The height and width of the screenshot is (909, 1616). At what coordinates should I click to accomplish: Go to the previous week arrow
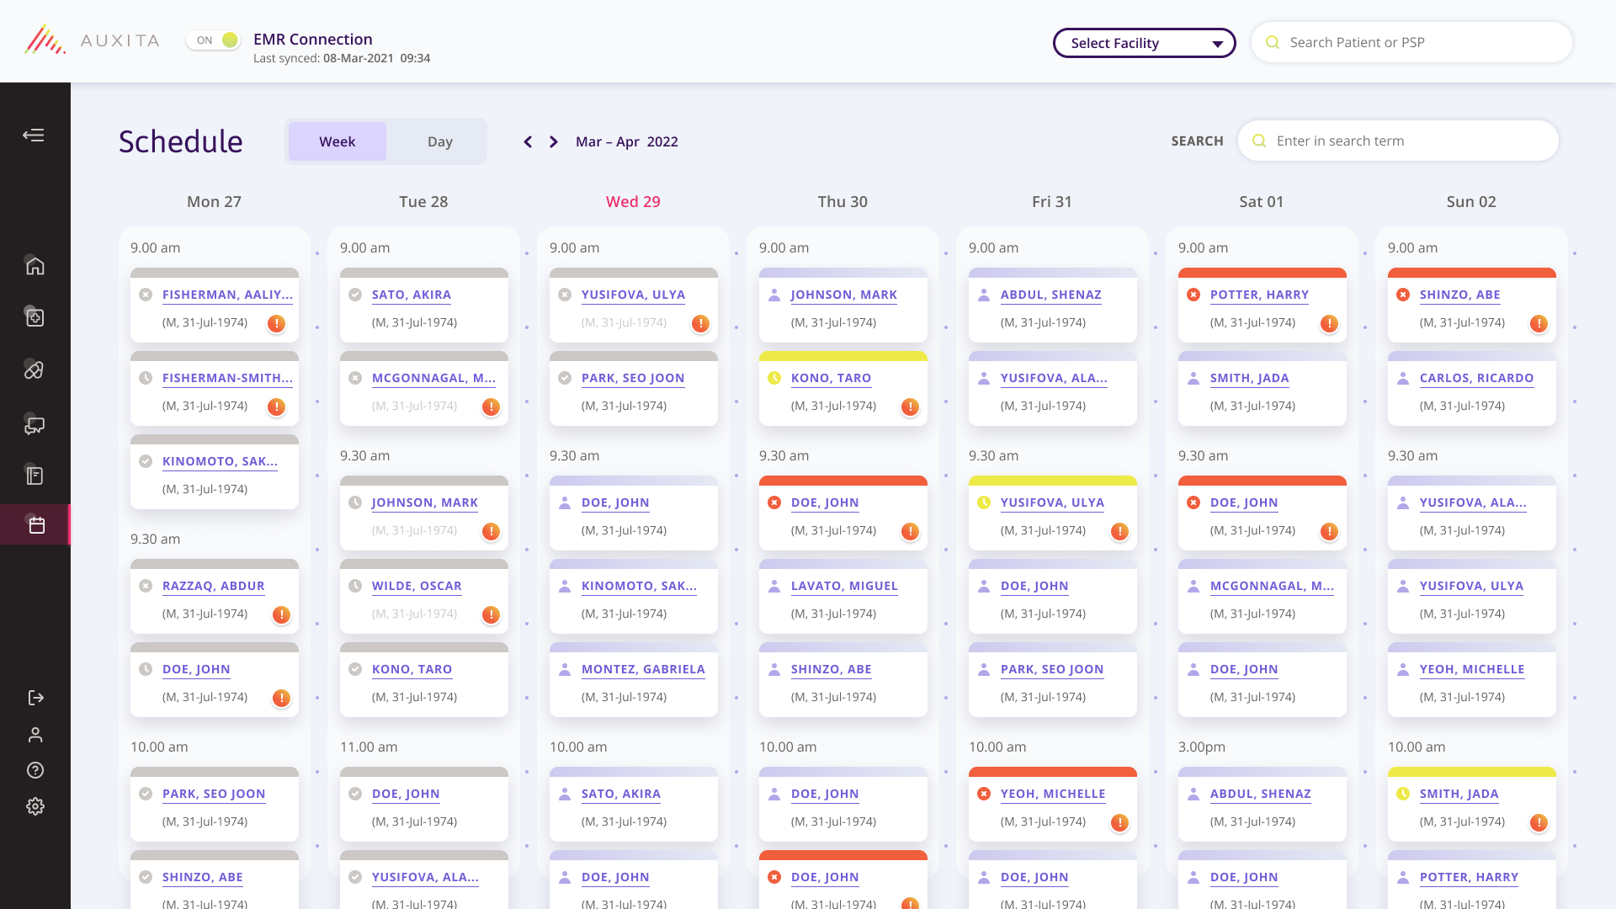tap(528, 142)
